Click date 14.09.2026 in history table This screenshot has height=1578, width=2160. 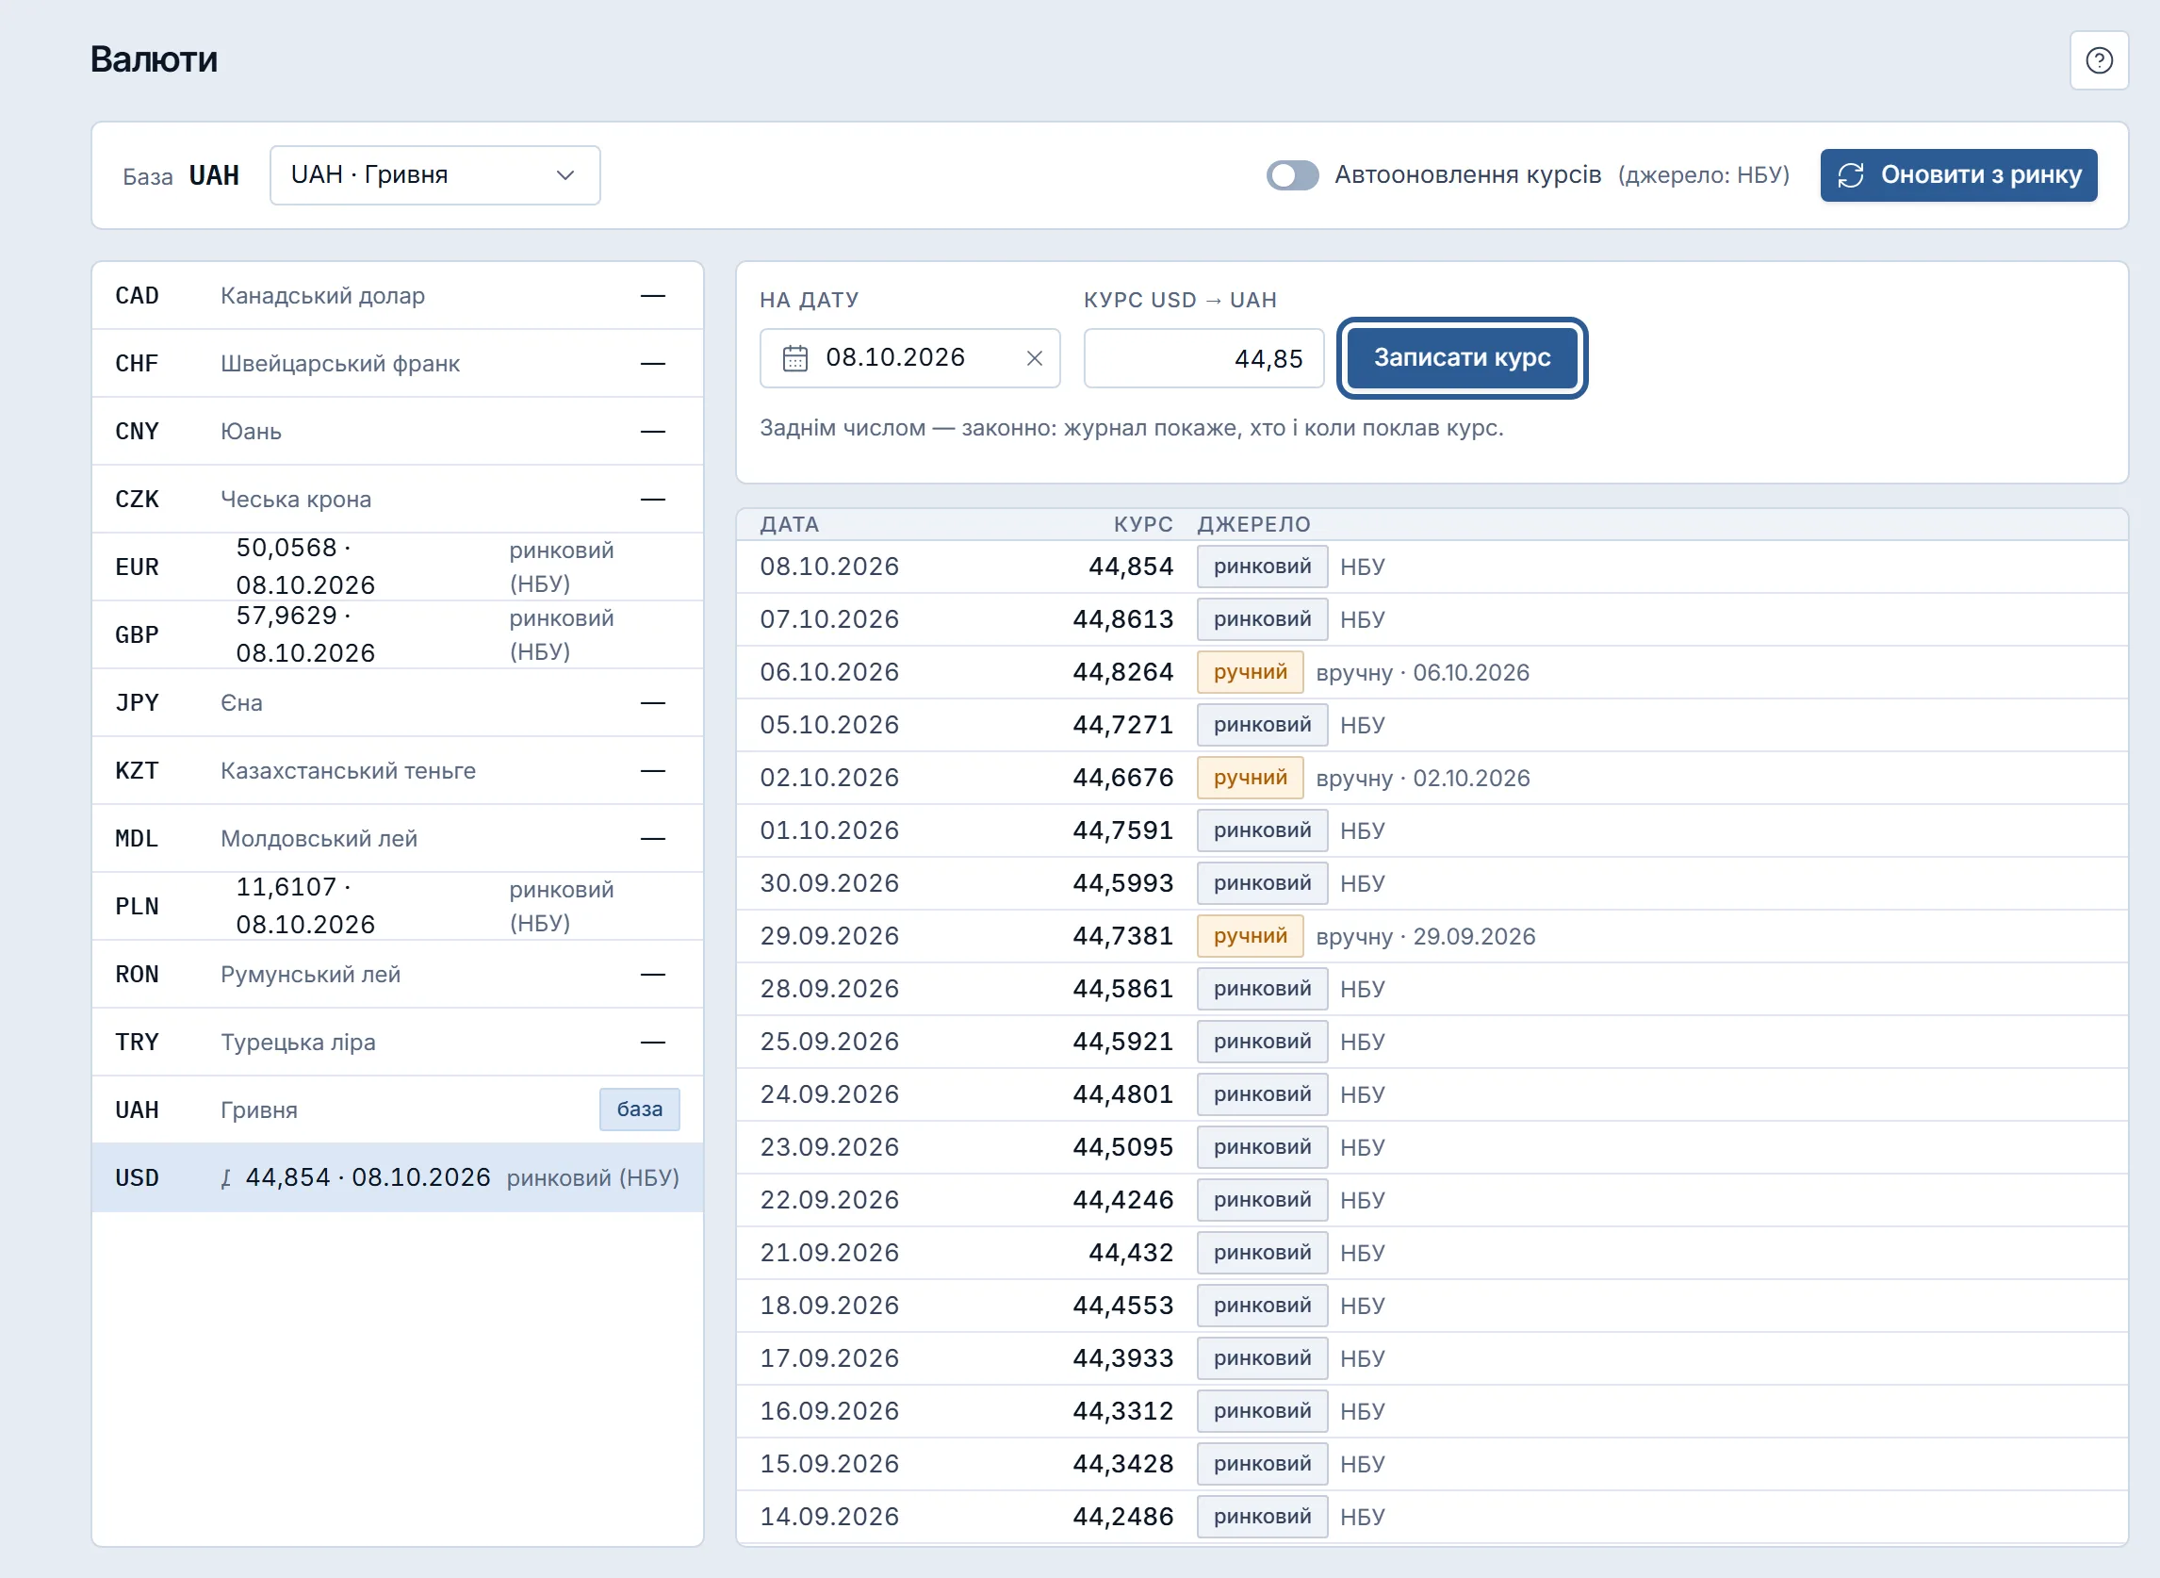(x=829, y=1517)
